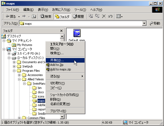Open the Edit (編集) menu
The height and width of the screenshot is (126, 164).
click(28, 10)
